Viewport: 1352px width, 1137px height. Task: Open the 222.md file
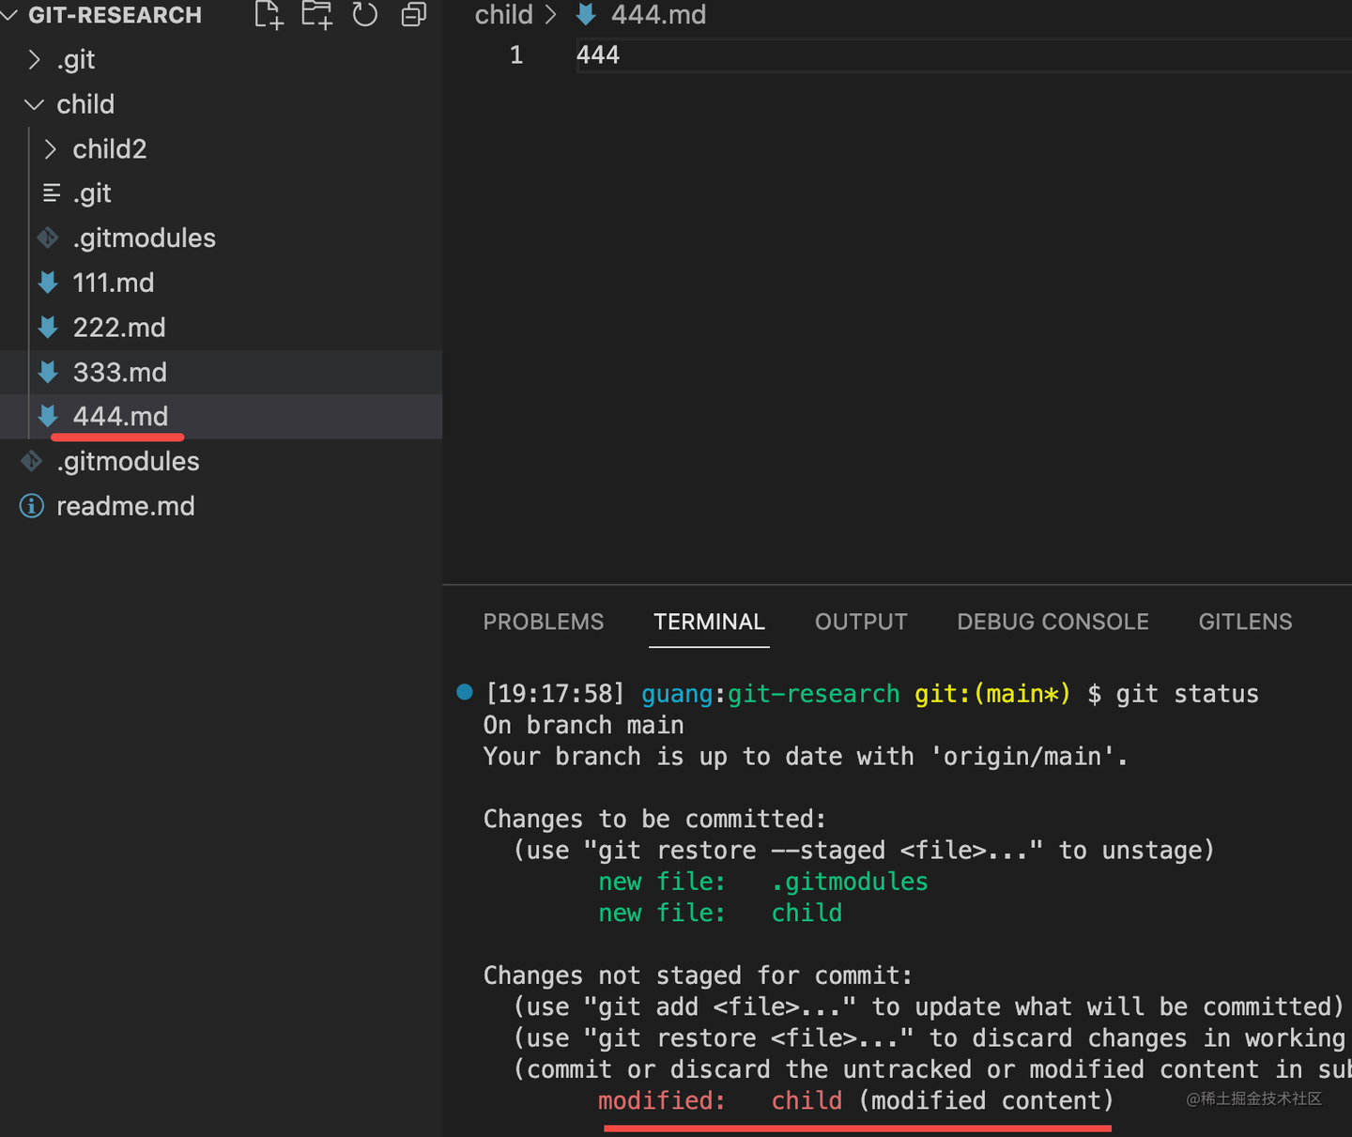119,327
